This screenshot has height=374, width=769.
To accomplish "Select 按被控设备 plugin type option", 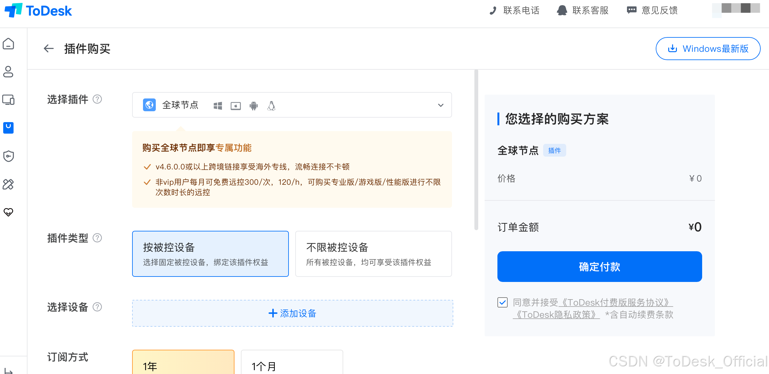I will coord(210,254).
